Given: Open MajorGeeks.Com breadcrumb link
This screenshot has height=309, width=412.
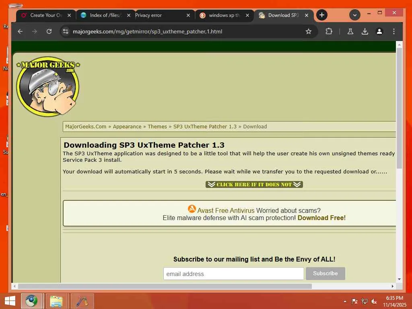Looking at the screenshot, I should [x=86, y=127].
